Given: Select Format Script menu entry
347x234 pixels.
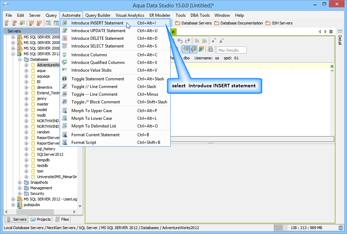Looking at the screenshot, I should pyautogui.click(x=115, y=142).
